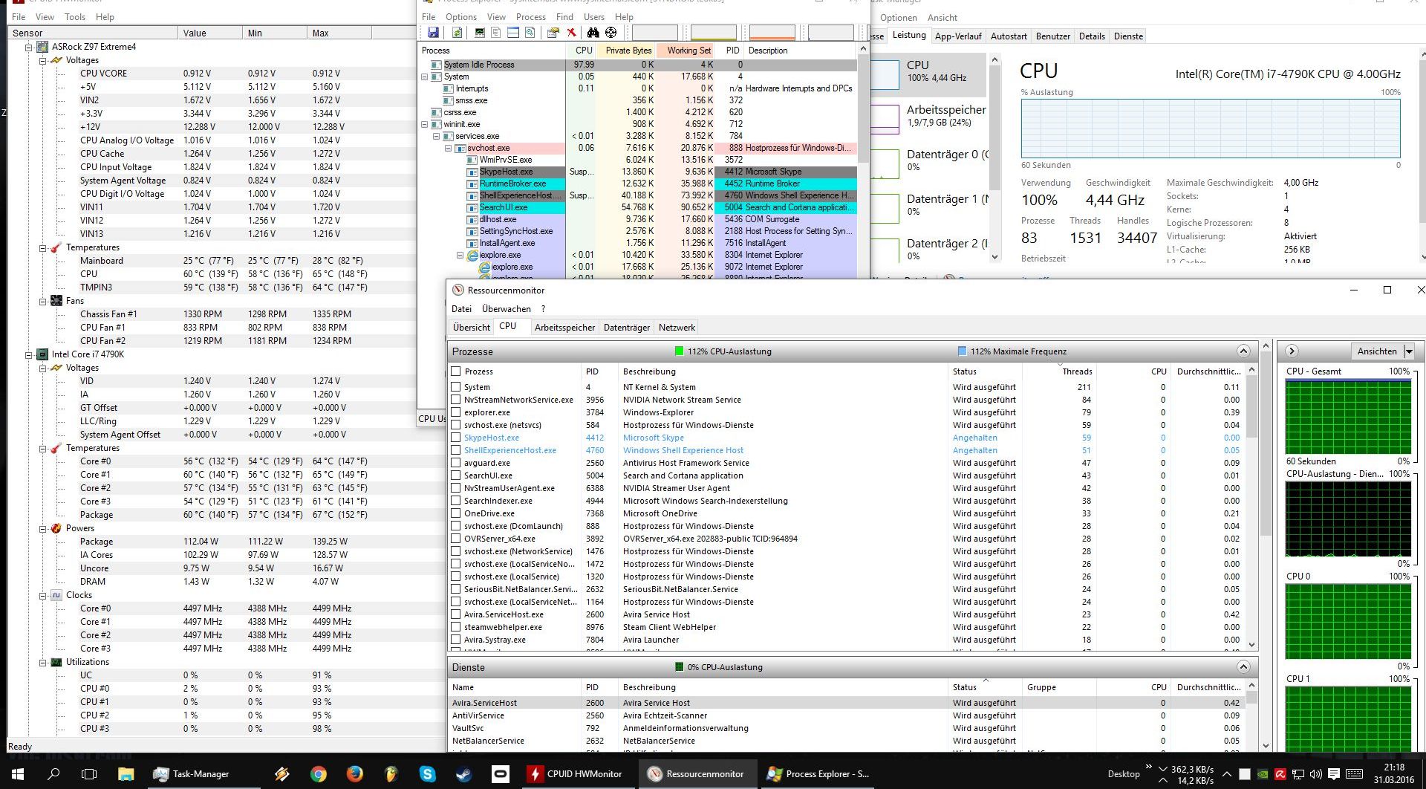Click the DLL/handle view icon in Process Explorer

[530, 33]
